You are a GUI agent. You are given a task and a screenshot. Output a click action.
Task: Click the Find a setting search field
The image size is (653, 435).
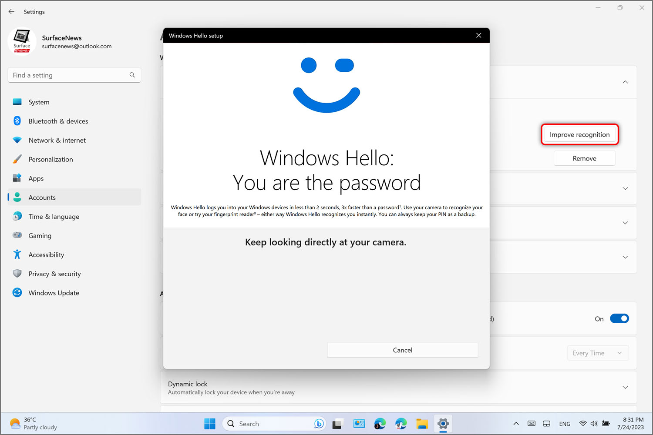coord(70,75)
